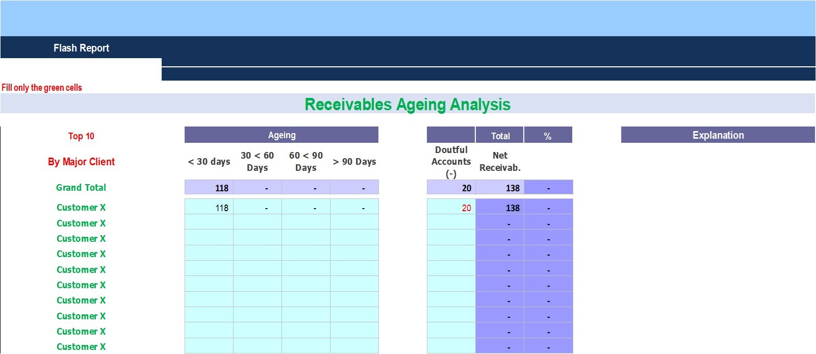Select the Net Receivab. column heading
The height and width of the screenshot is (354, 816).
pyautogui.click(x=500, y=162)
